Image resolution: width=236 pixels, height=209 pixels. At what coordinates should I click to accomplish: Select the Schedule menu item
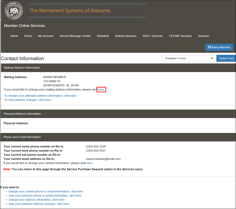pyautogui.click(x=103, y=36)
